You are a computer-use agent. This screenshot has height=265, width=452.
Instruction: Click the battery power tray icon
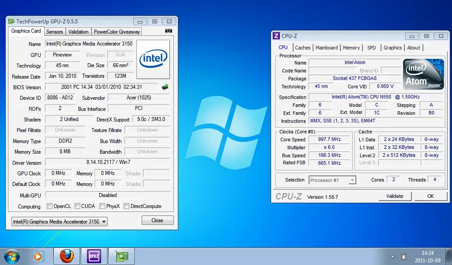pos(404,256)
